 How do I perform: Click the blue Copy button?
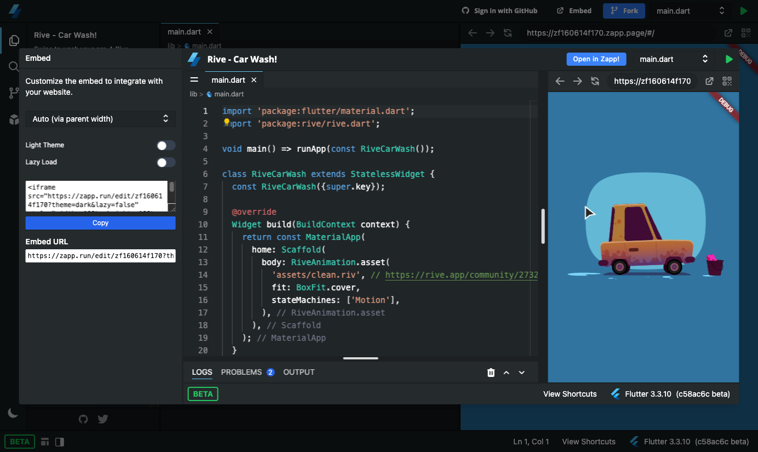point(101,223)
